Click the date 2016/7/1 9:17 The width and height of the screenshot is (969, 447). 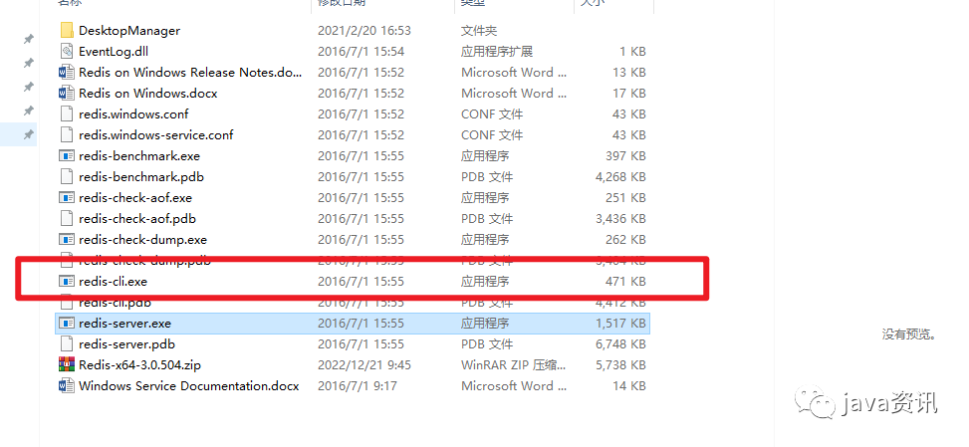point(358,386)
